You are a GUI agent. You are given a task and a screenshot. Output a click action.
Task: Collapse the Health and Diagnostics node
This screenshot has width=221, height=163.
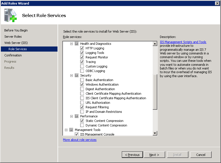(x=72, y=44)
